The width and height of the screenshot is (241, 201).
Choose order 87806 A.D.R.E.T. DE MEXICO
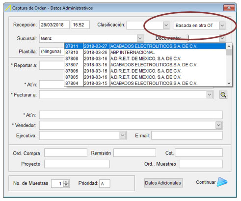coord(145,71)
